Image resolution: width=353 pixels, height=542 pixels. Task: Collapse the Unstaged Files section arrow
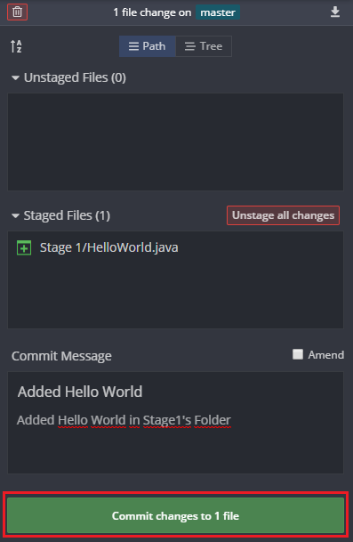pos(15,77)
